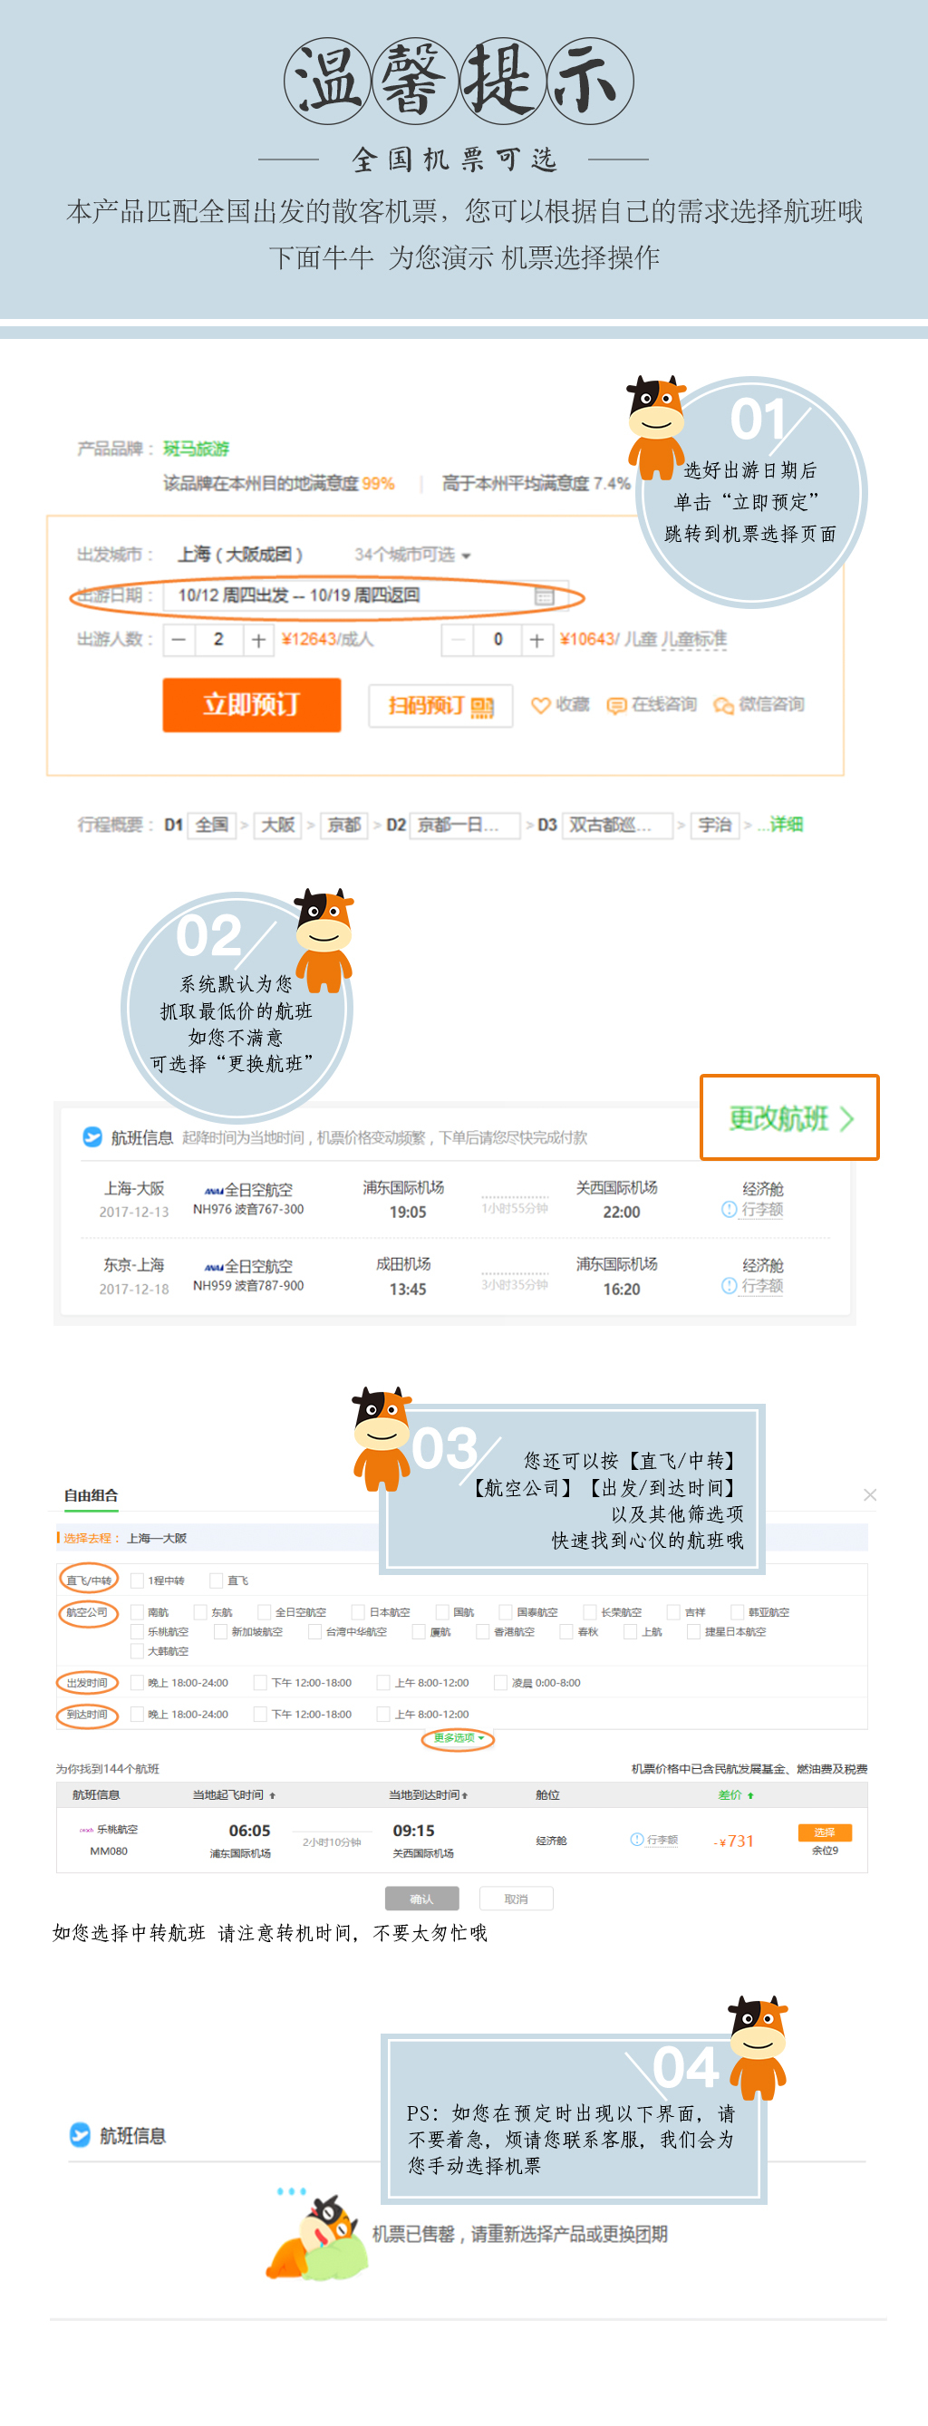Sort by 差价 price difference arrow

750,1796
